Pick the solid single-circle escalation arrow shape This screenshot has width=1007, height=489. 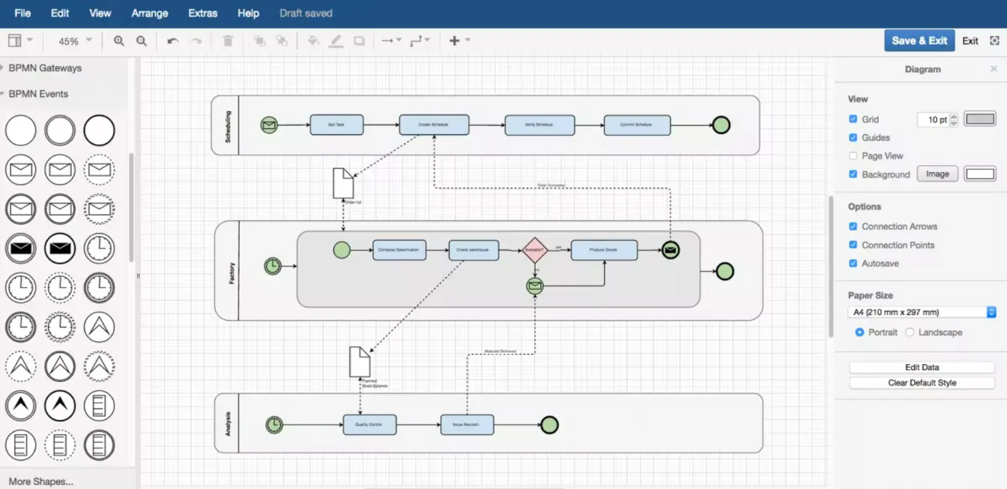tap(99, 328)
